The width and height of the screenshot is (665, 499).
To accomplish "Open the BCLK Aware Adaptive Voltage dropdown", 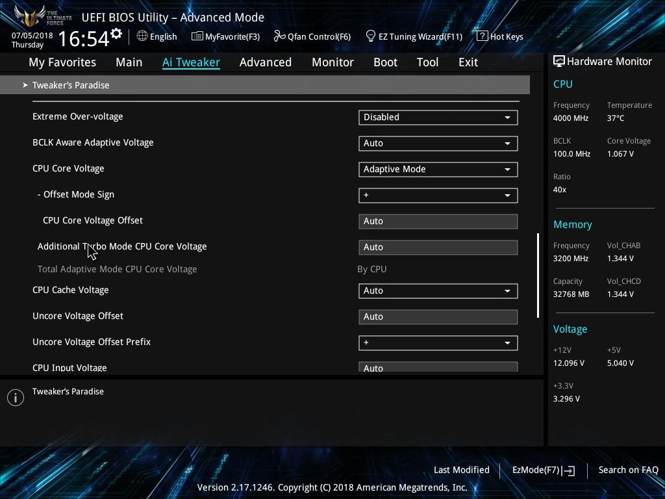I will (x=438, y=144).
